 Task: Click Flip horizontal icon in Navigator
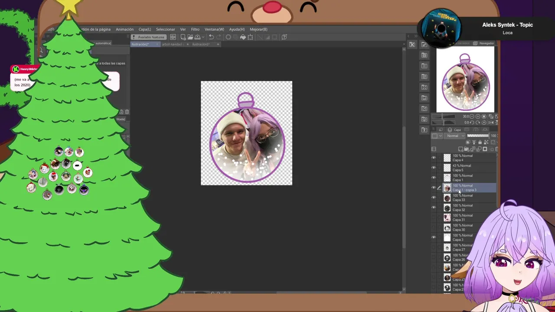coord(491,123)
